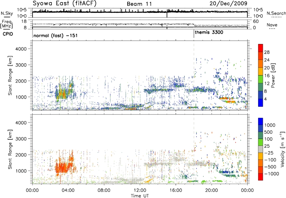Pick the light green segment of Power colorbar
286x198 pixels.
(261, 79)
